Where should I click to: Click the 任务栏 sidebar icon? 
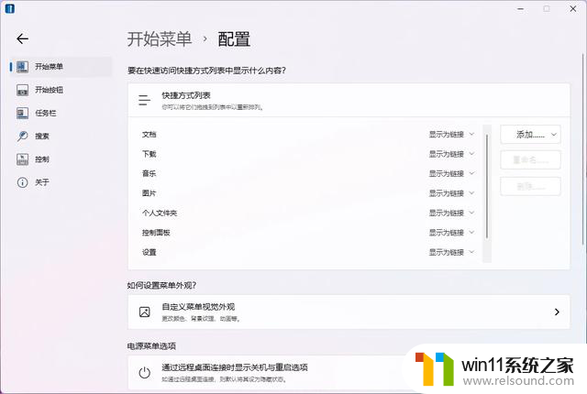pos(22,113)
